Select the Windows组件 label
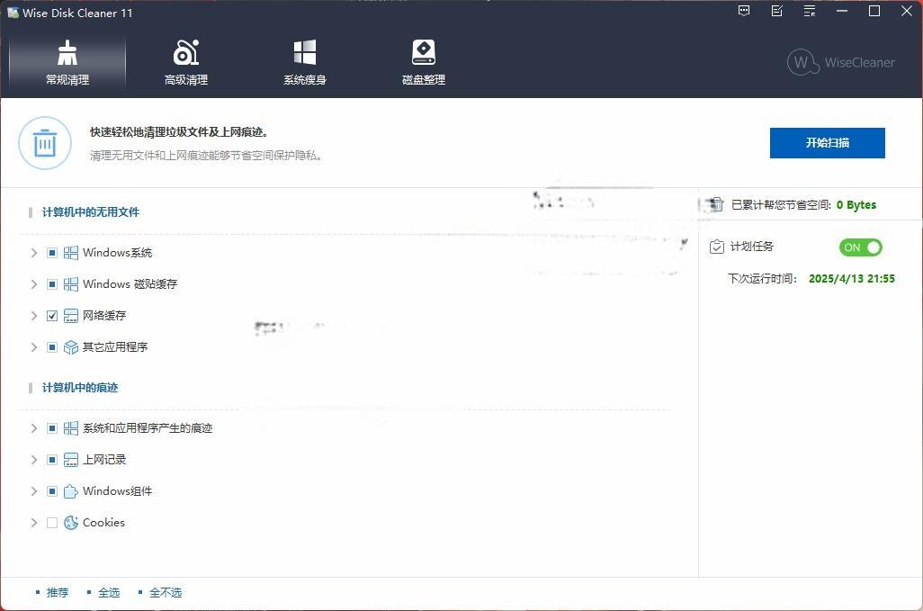This screenshot has width=923, height=611. 117,491
